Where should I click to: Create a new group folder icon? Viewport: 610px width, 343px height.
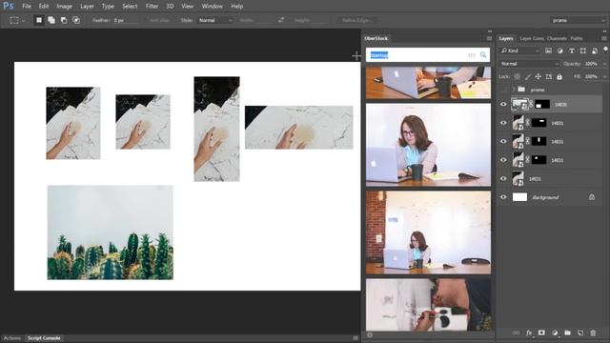click(568, 333)
